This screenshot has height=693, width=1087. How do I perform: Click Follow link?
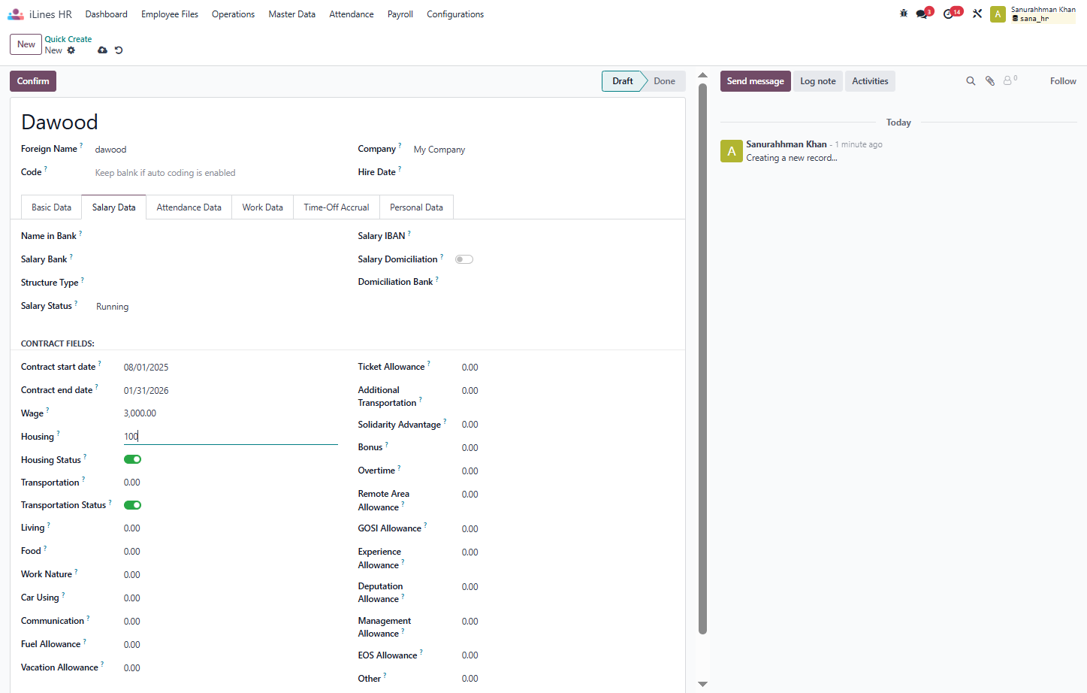[x=1063, y=81]
